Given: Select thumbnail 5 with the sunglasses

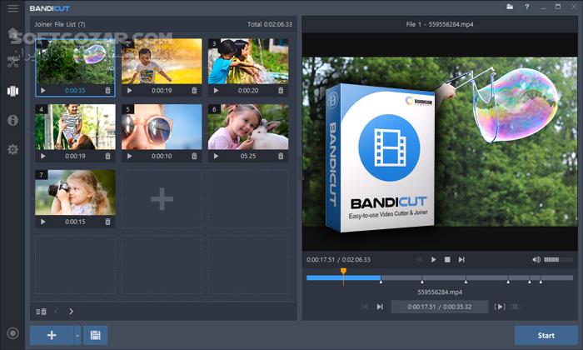Looking at the screenshot, I should click(x=162, y=127).
